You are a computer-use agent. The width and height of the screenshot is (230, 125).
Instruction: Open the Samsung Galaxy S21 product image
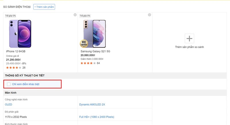point(95,33)
